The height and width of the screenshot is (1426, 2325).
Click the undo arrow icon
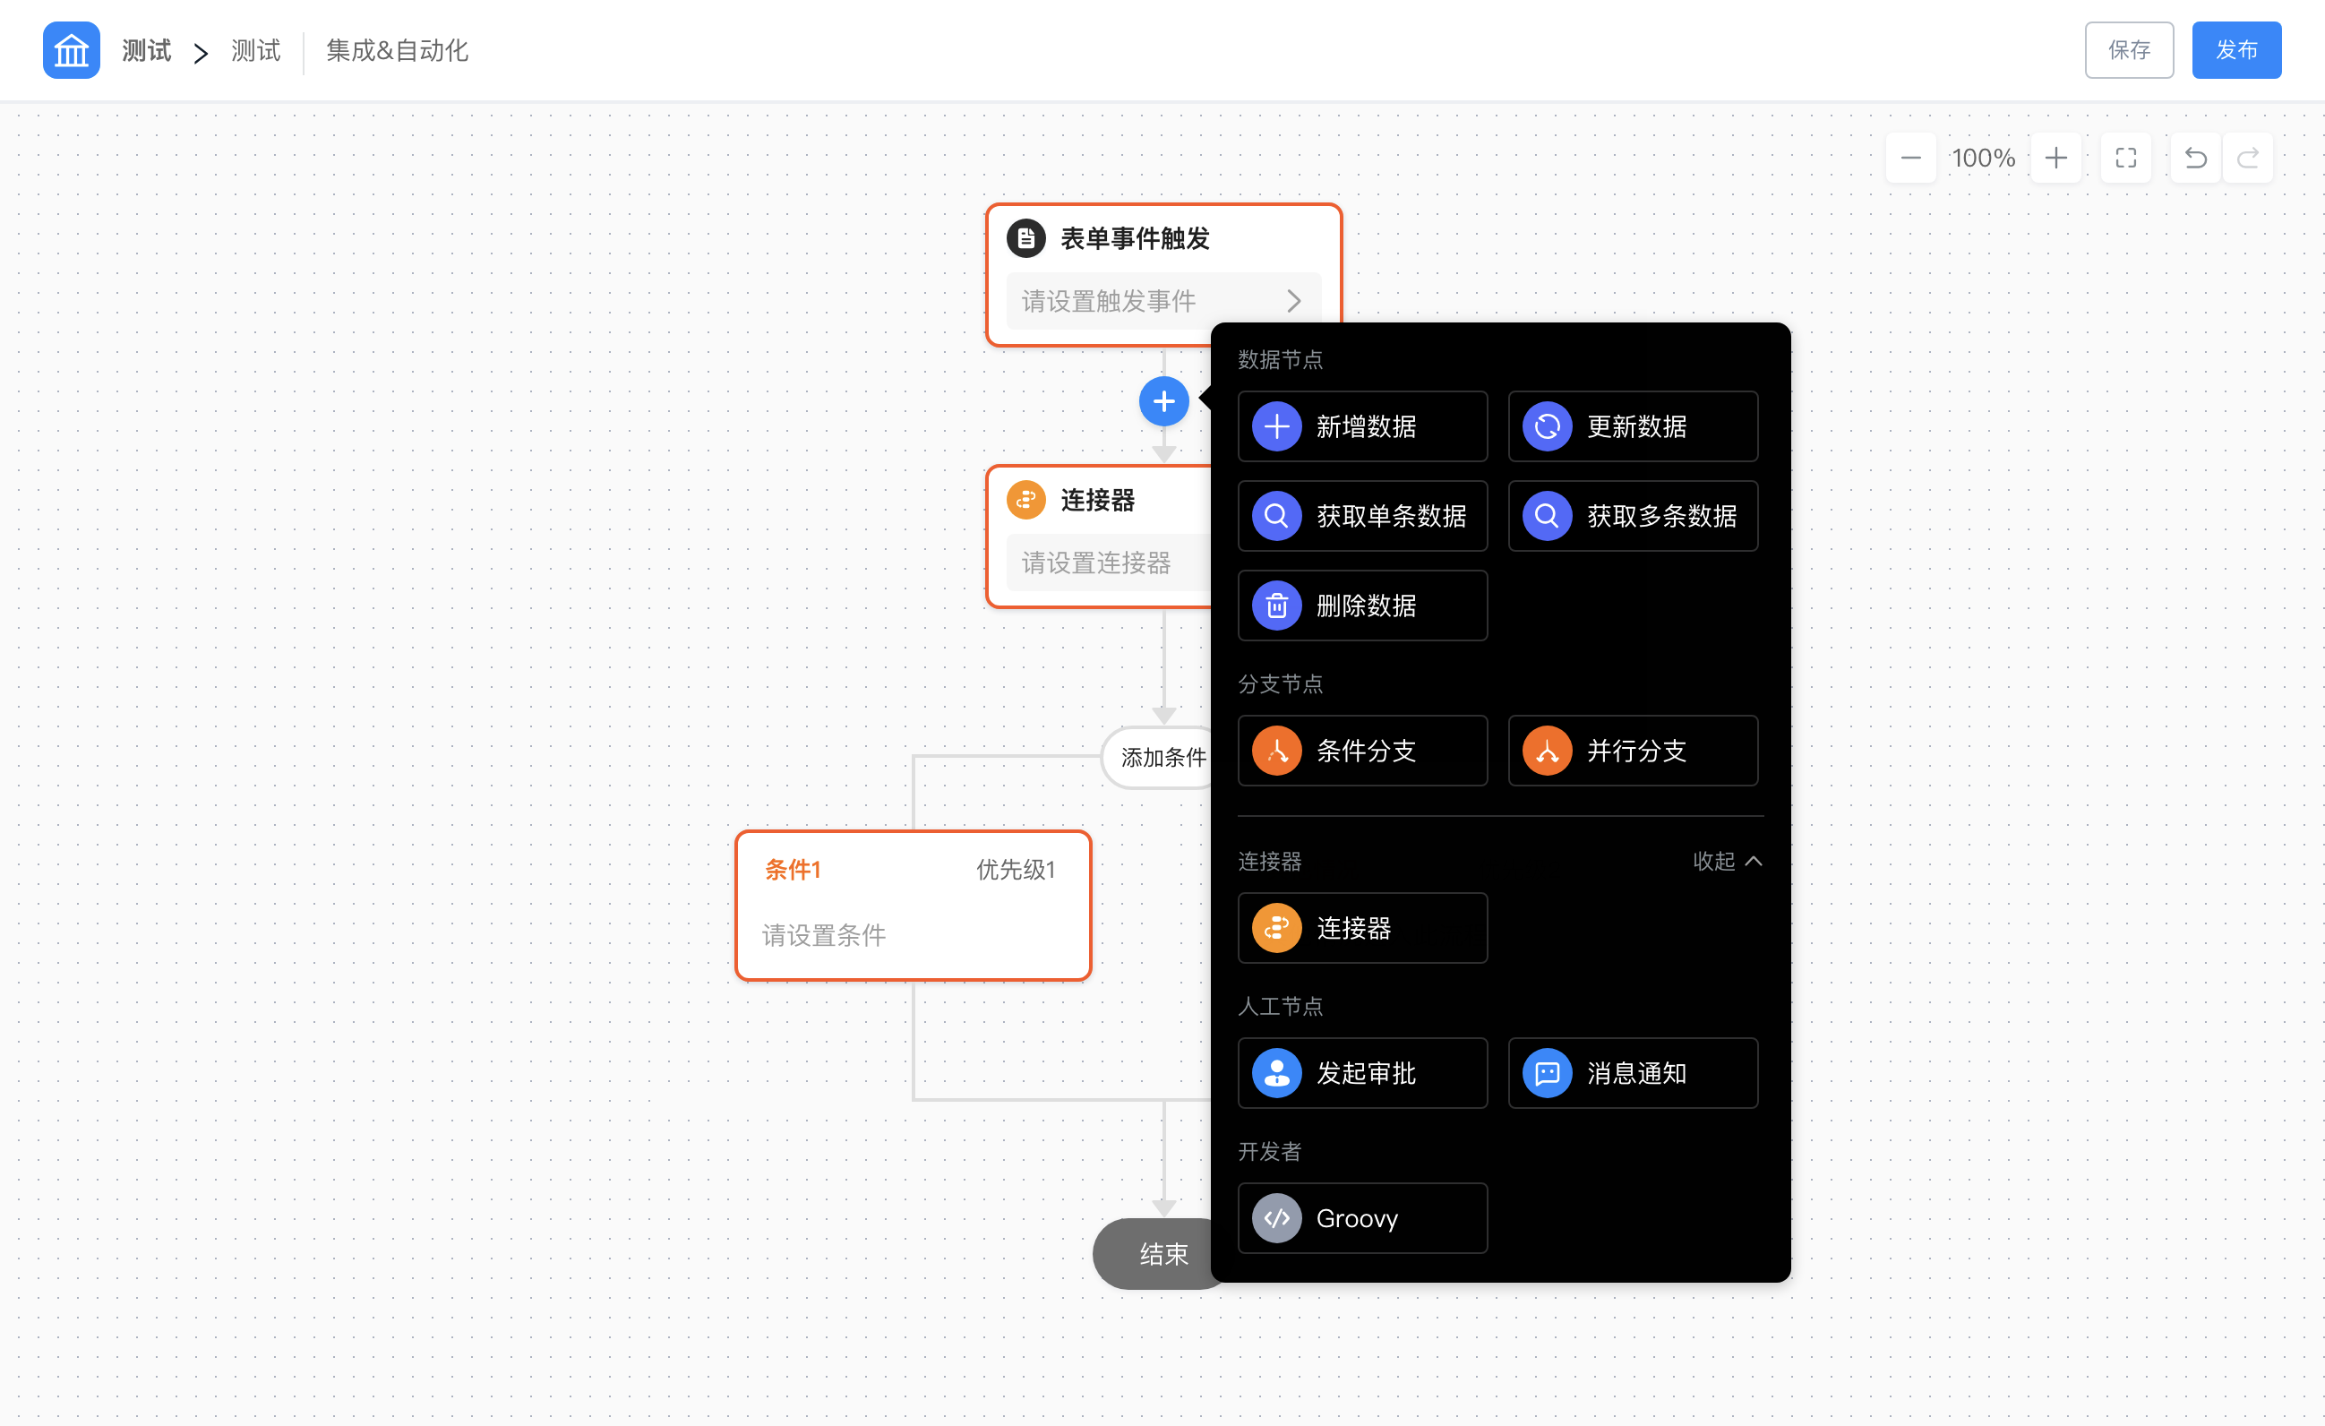tap(2195, 158)
